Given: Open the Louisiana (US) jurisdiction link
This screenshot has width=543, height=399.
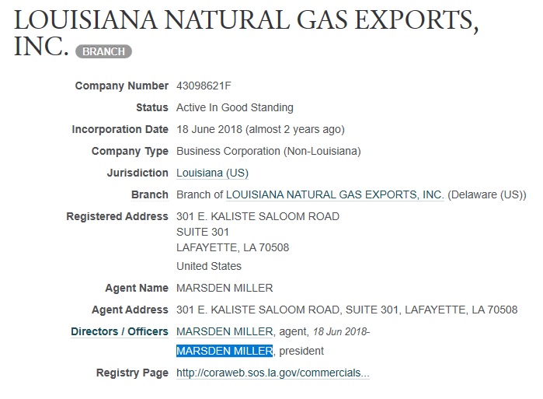Looking at the screenshot, I should coord(212,173).
